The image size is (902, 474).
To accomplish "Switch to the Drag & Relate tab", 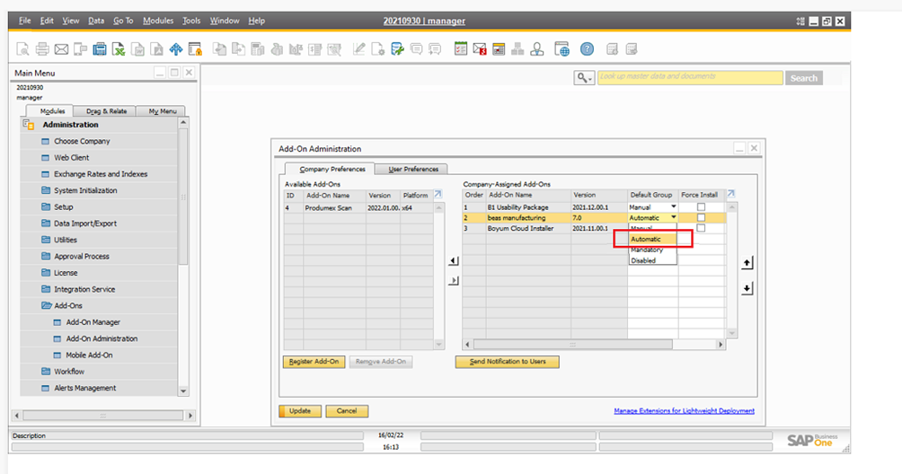I will tap(106, 111).
